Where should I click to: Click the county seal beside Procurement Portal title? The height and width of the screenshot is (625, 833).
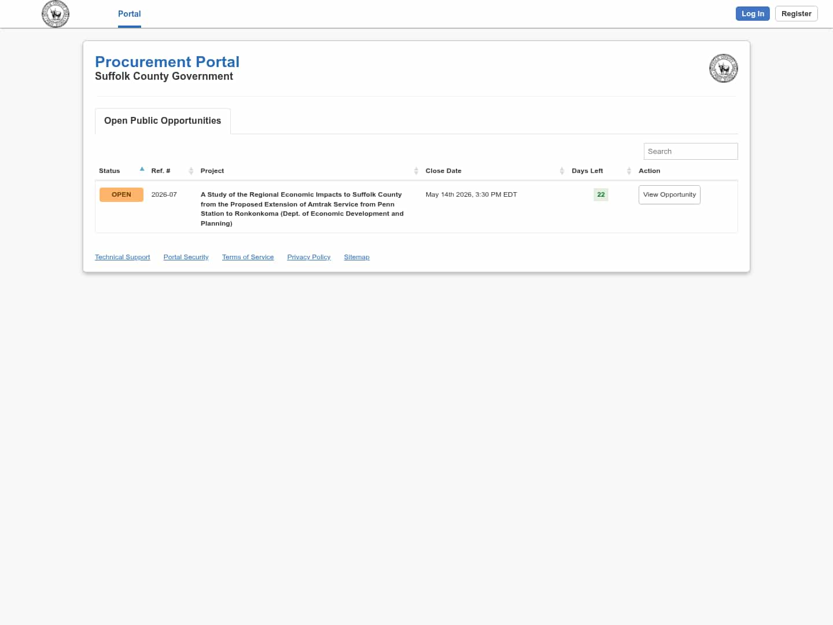(x=723, y=68)
